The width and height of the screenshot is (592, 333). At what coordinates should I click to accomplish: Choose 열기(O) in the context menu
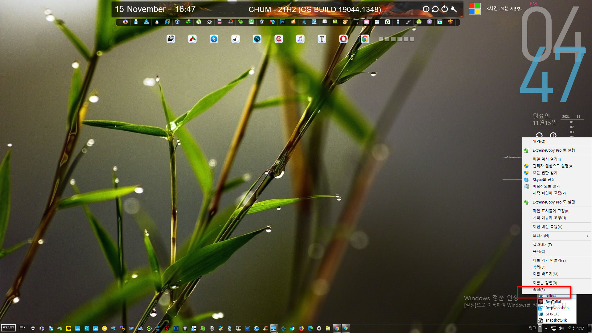click(557, 142)
